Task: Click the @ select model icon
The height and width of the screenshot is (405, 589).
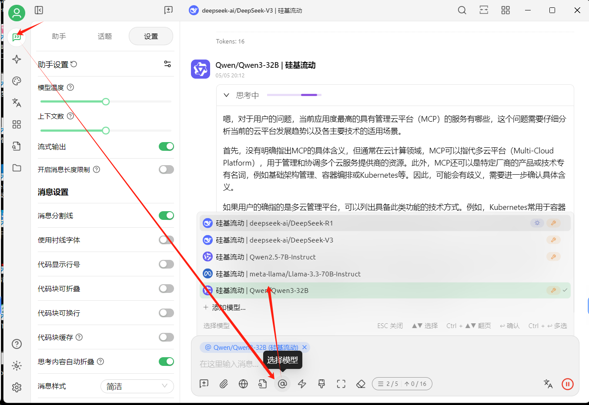Action: click(x=282, y=384)
